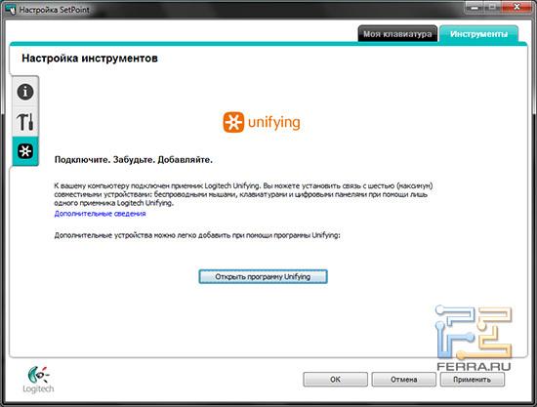Click the SetPoint title bar icon

pyautogui.click(x=11, y=9)
